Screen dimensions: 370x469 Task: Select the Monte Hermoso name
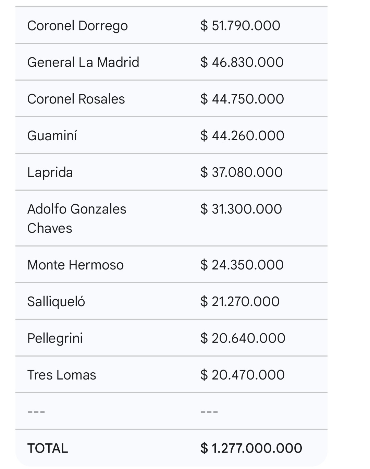pyautogui.click(x=75, y=265)
